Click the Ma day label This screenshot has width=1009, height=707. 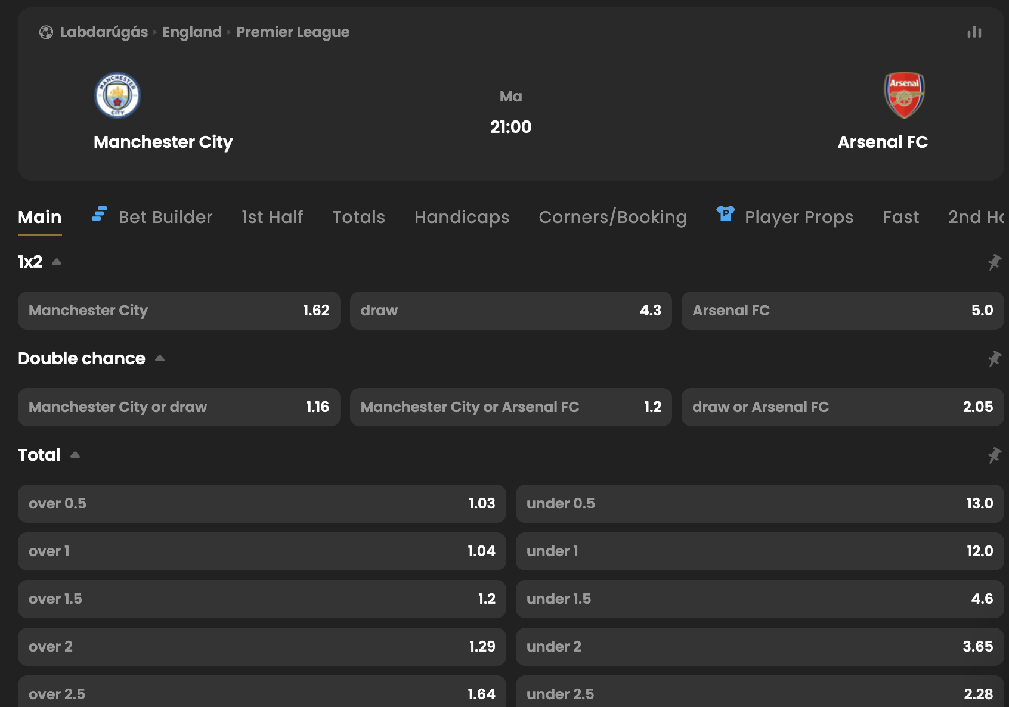pos(511,97)
